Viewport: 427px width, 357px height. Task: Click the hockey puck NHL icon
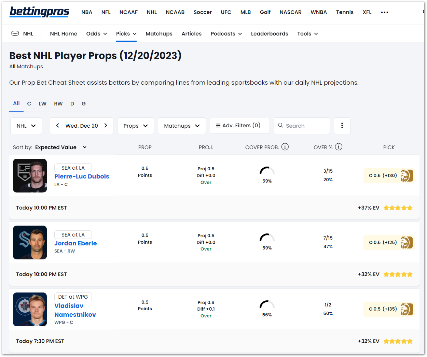tap(15, 33)
